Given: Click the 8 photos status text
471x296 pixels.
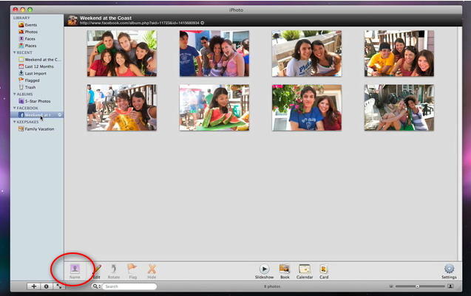Looking at the screenshot, I should pyautogui.click(x=272, y=286).
